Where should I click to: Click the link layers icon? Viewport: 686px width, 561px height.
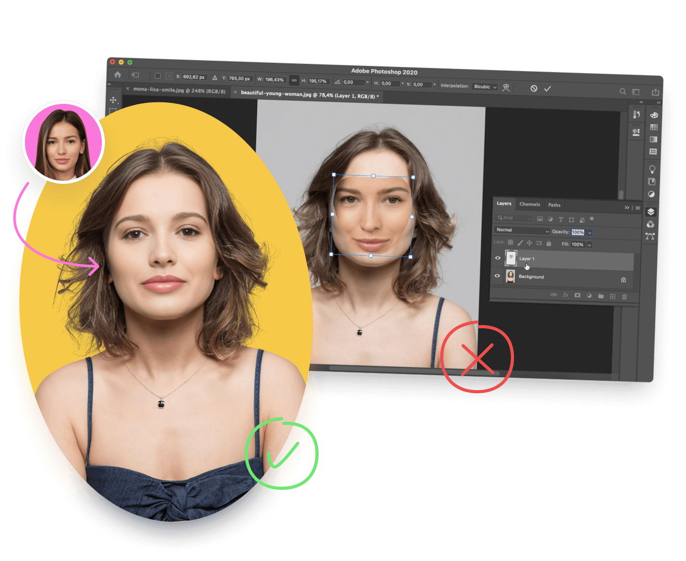(553, 295)
